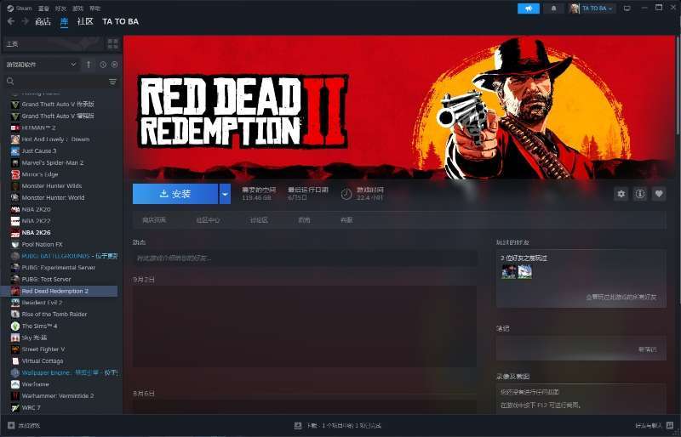Click the Street Fighter V icon
The image size is (681, 437).
pyautogui.click(x=15, y=349)
